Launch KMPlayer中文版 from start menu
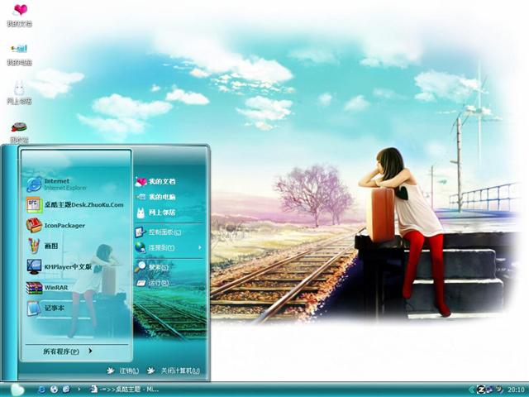529x397 pixels. [x=60, y=266]
